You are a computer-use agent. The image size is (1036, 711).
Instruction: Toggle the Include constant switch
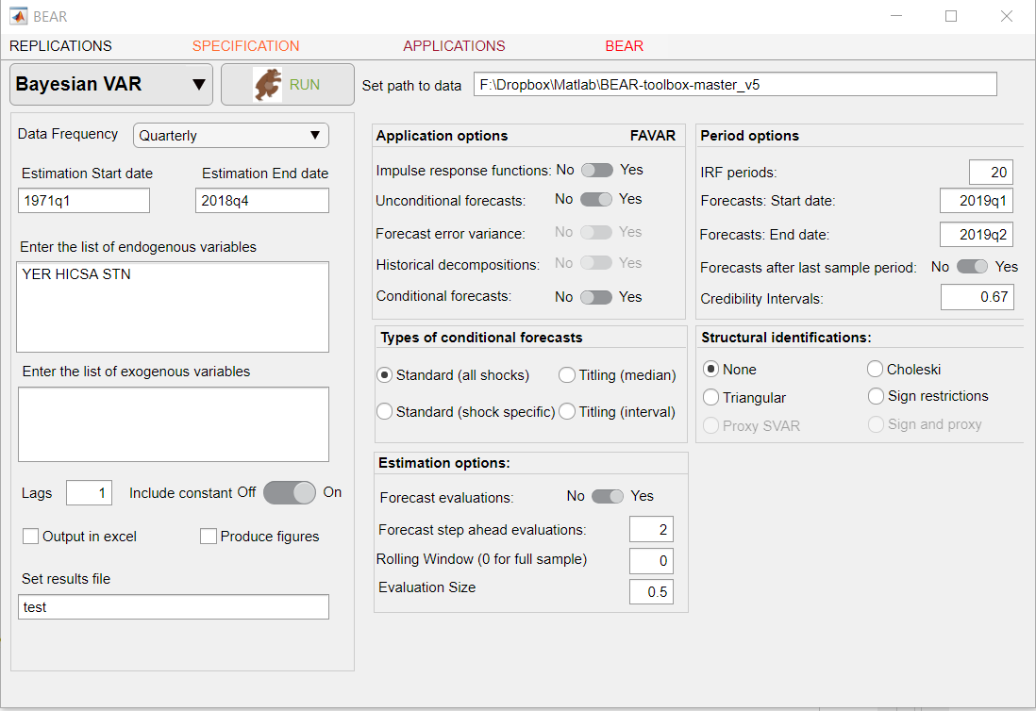(290, 492)
